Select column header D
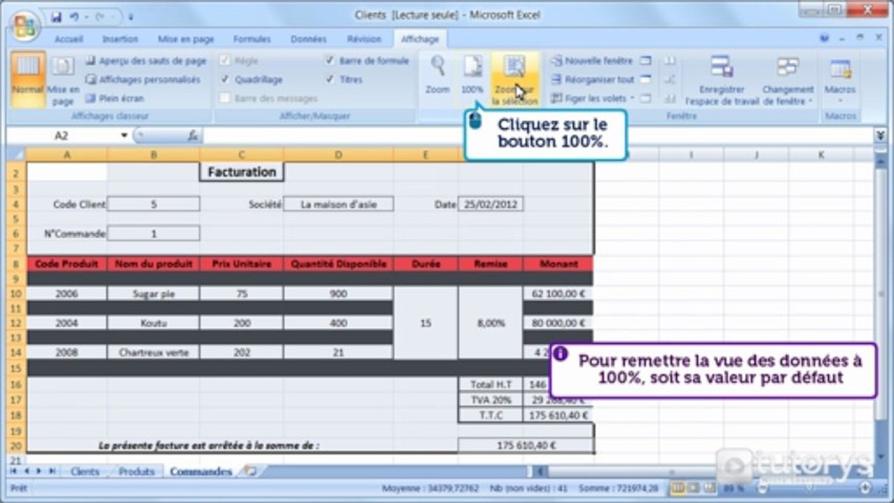The height and width of the screenshot is (503, 894). (338, 154)
